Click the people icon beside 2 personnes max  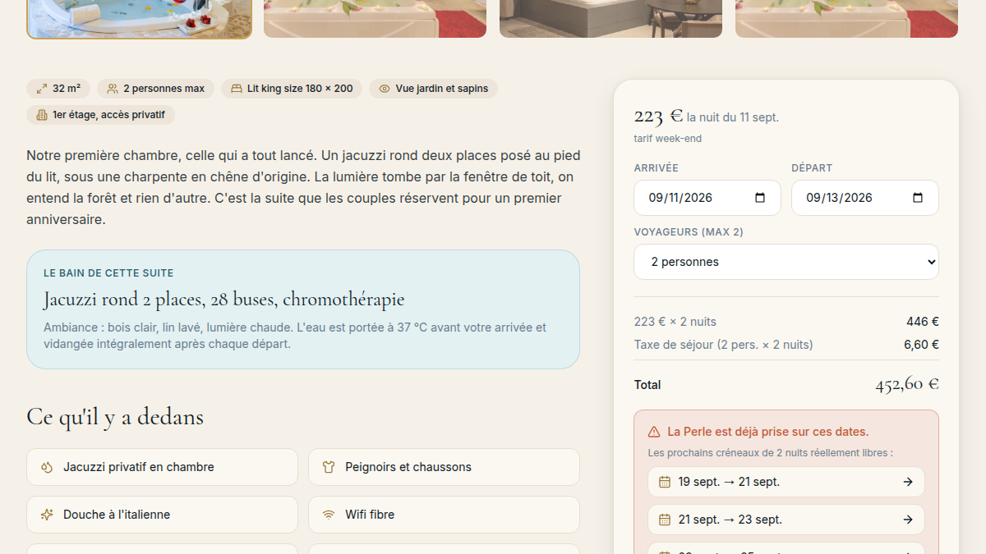(113, 89)
